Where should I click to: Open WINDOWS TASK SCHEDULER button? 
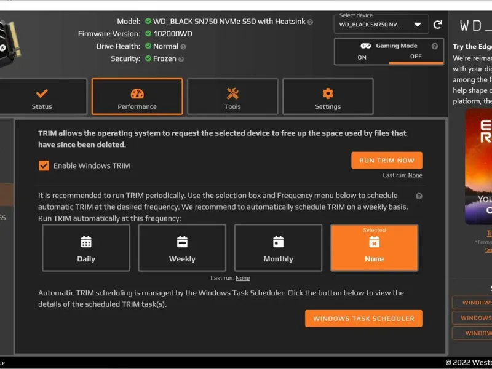(363, 319)
